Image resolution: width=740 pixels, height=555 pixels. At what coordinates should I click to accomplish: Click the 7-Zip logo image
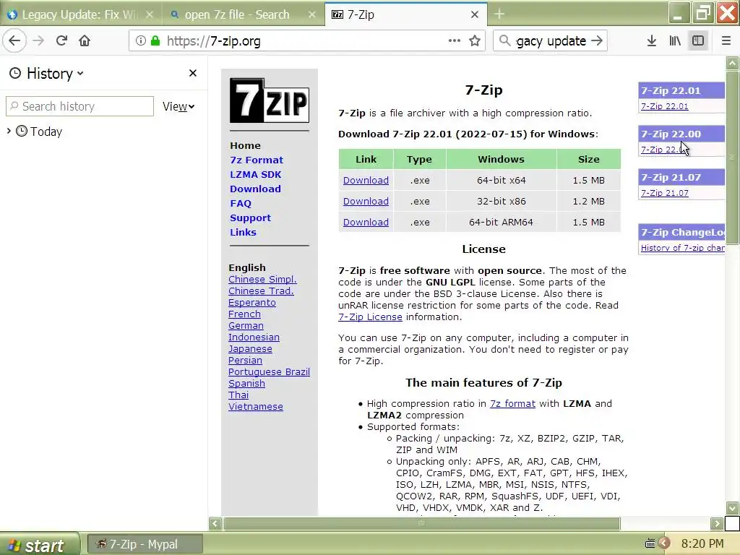(270, 100)
